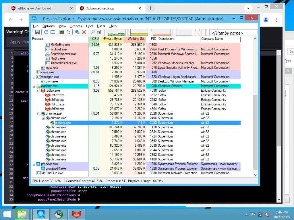294x220 pixels.
Task: Collapse the explorer.exe tree node
Action: [x=34, y=86]
